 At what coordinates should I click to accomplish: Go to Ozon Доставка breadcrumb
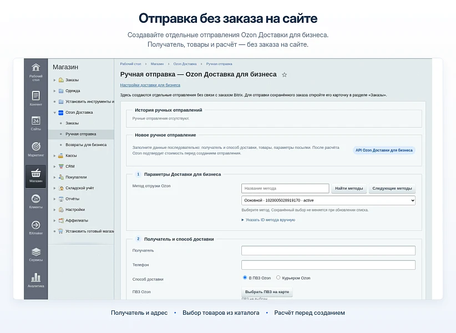coord(185,64)
